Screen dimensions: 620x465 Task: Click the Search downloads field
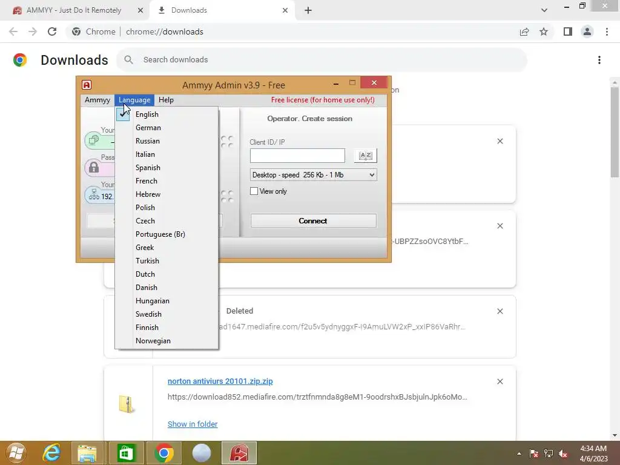[x=322, y=60]
